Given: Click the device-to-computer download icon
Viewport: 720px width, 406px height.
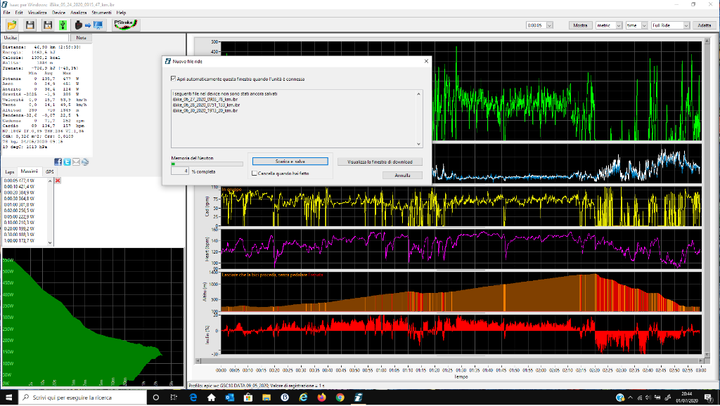Looking at the screenshot, I should pyautogui.click(x=88, y=25).
